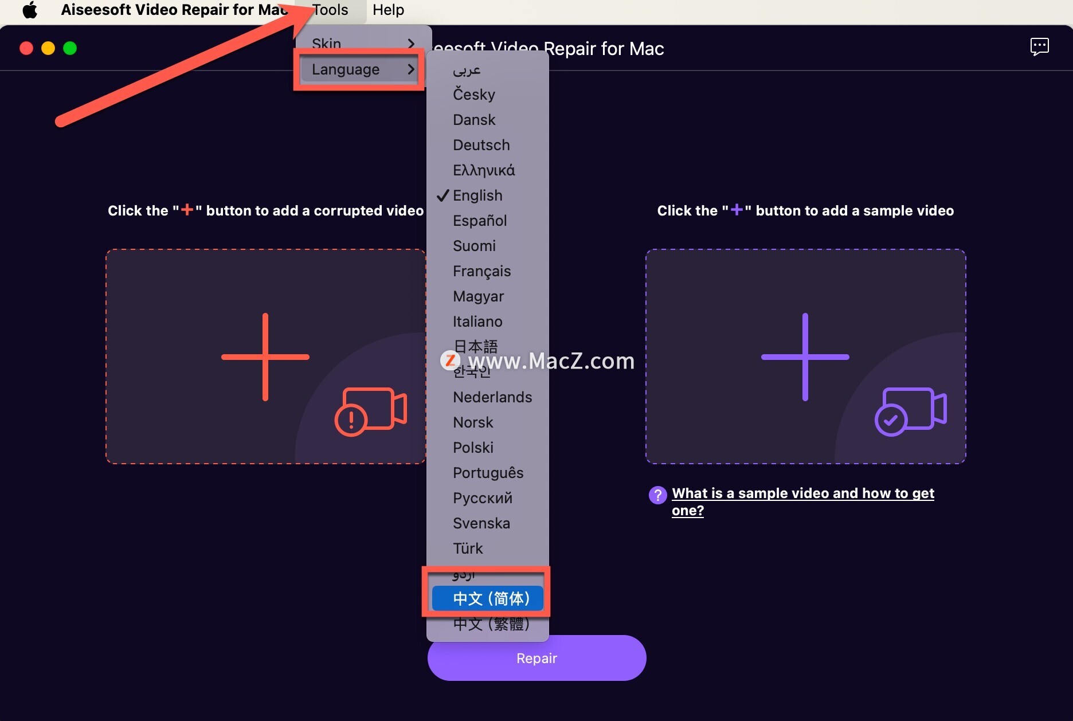Click the red plus to add corrupted video
The height and width of the screenshot is (721, 1073).
click(x=265, y=356)
